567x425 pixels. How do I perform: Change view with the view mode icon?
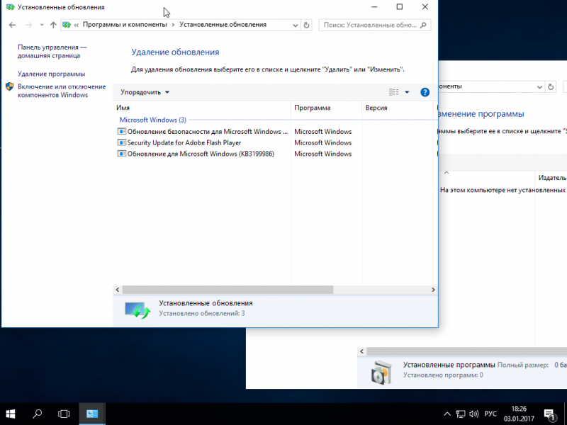(x=394, y=92)
